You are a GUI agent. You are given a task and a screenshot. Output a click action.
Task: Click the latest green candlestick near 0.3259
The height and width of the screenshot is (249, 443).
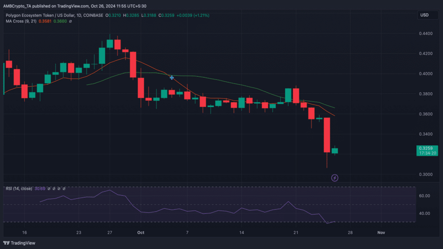pyautogui.click(x=335, y=151)
